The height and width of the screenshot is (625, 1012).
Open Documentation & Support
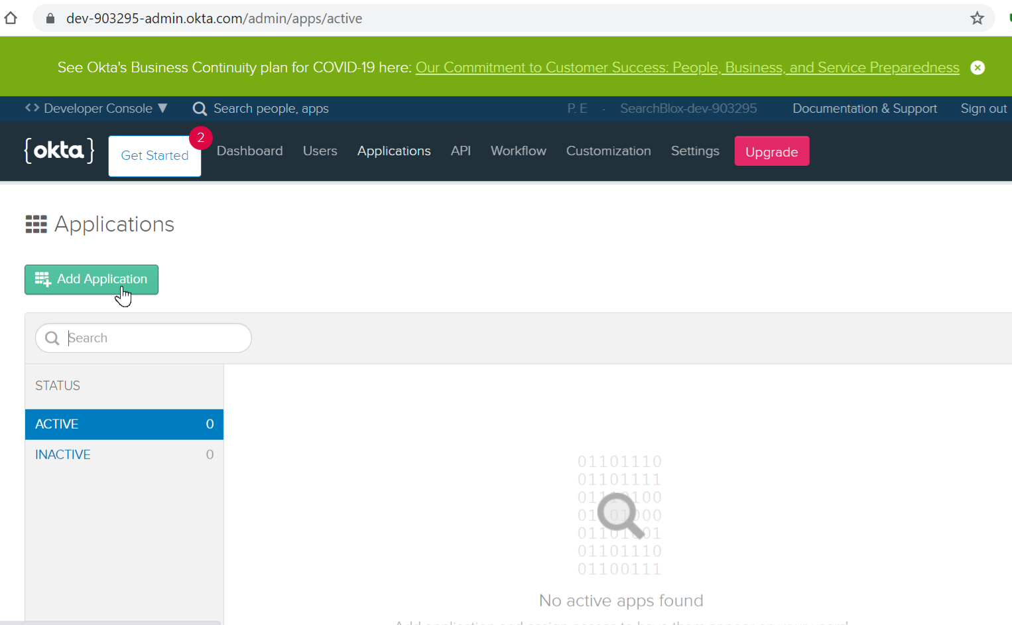[865, 108]
